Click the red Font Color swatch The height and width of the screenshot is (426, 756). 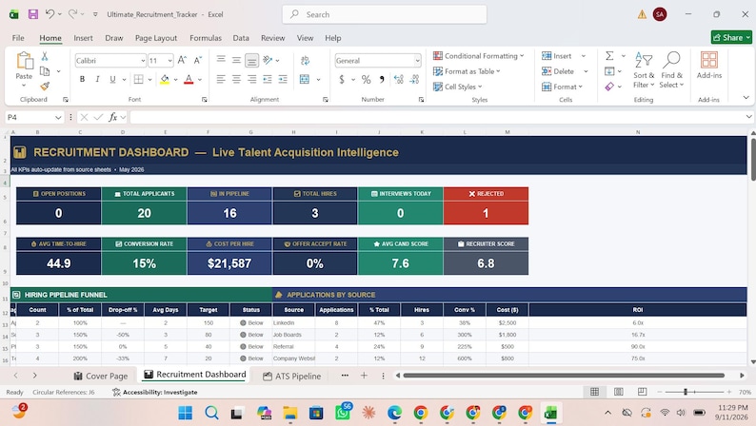click(x=189, y=80)
